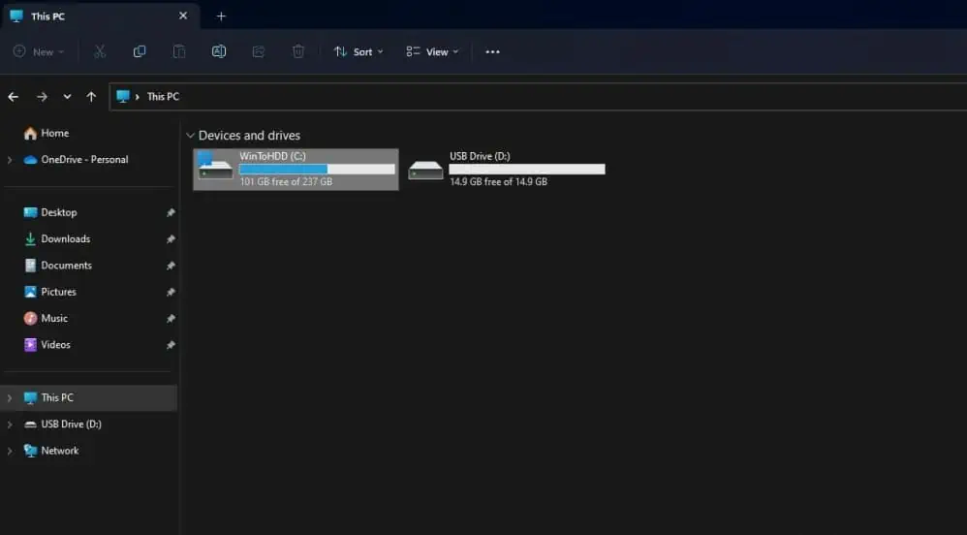
Task: Collapse the Devices and drives group
Action: point(190,136)
